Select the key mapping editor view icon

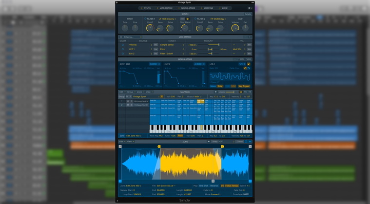241,92
